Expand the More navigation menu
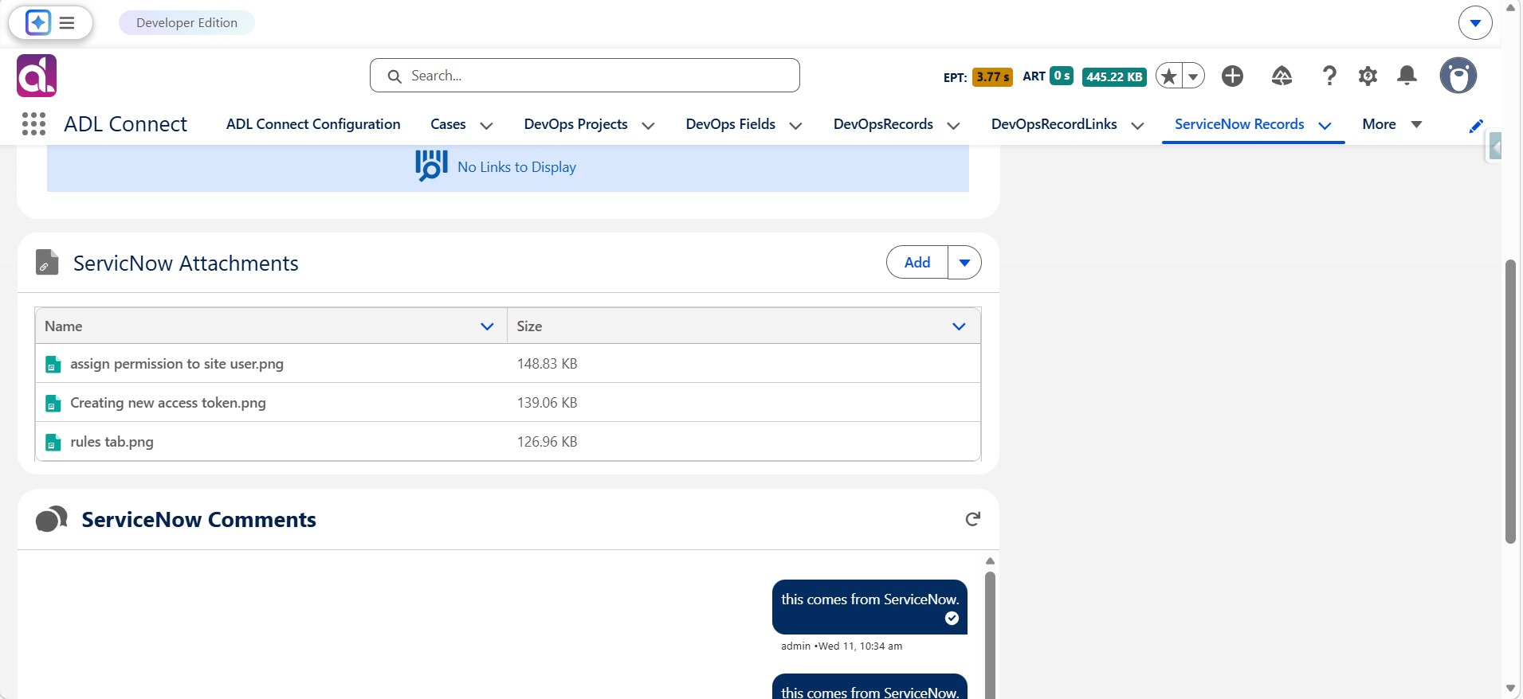Screen dimensions: 1523x699 (1392, 124)
